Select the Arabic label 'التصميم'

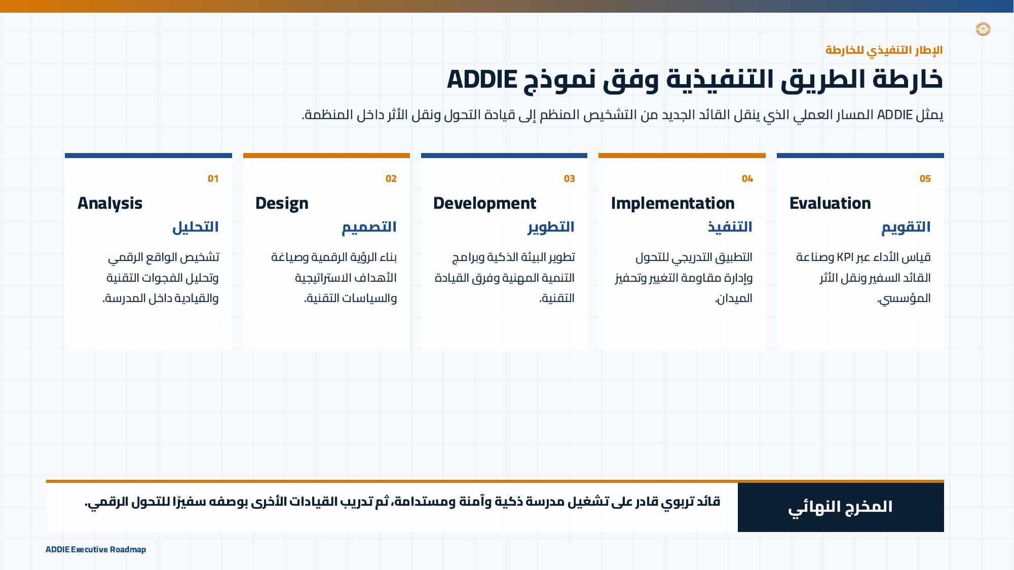369,227
